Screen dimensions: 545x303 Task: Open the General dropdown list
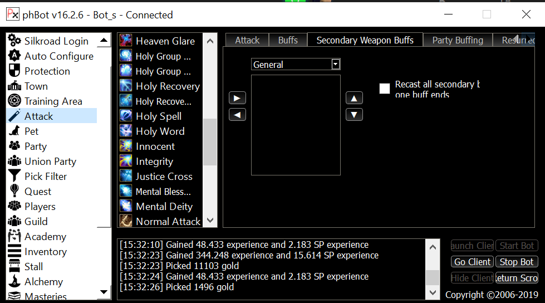coord(335,65)
